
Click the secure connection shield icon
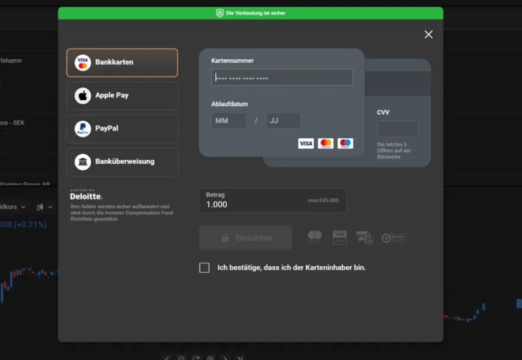tap(220, 13)
